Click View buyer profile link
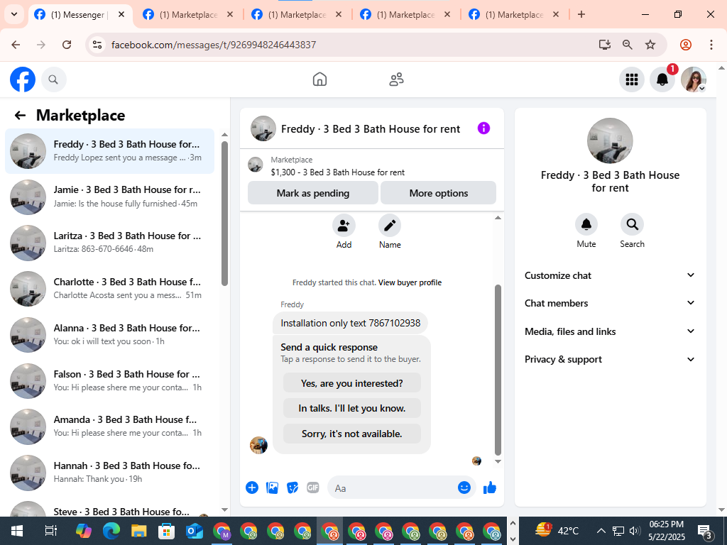The height and width of the screenshot is (545, 727). (410, 282)
